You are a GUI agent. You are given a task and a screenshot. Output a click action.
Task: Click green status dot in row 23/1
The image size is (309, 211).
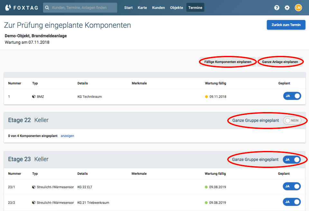pos(206,187)
